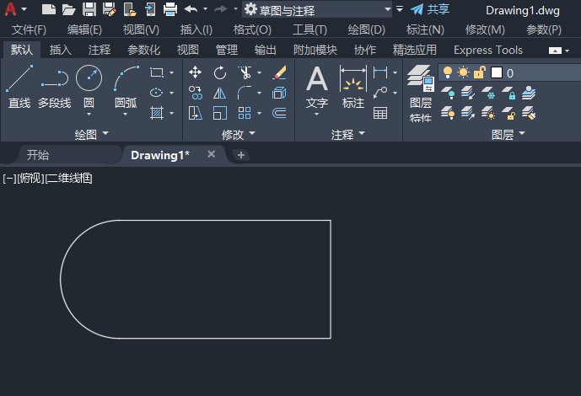Screen dimensions: 581x396
Task: Click the Rectangle draw icon
Action: pyautogui.click(x=156, y=72)
